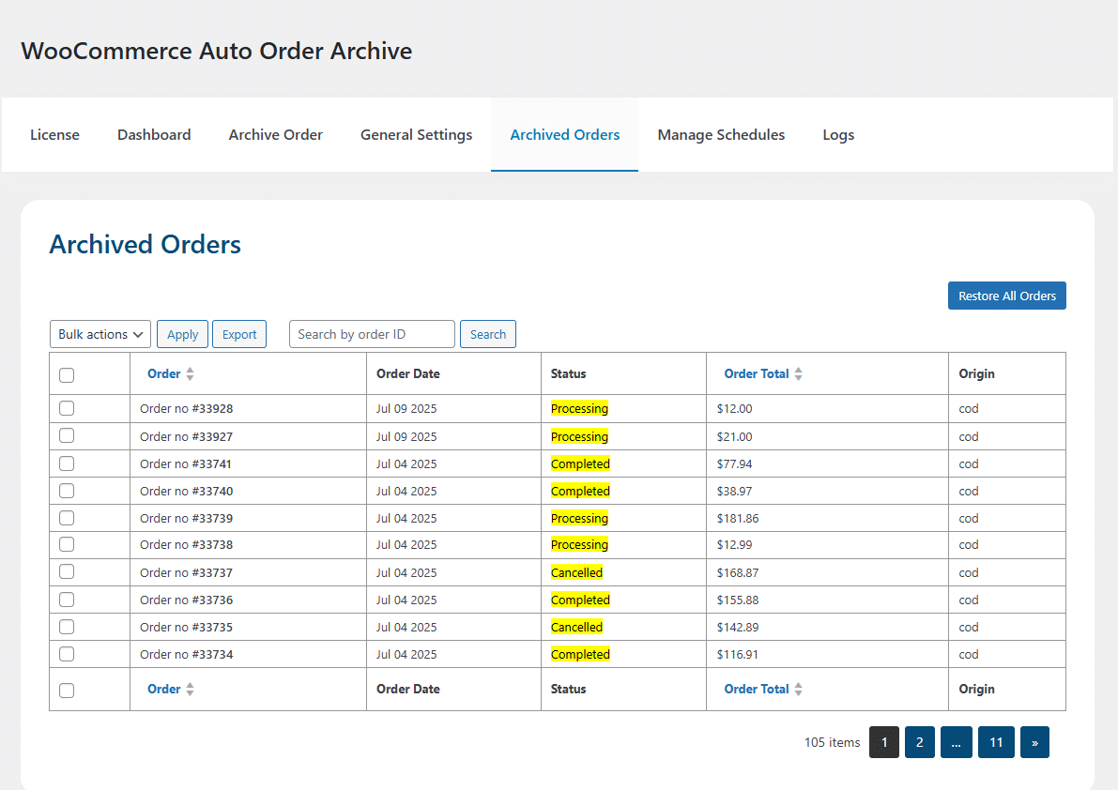Image resolution: width=1118 pixels, height=790 pixels.
Task: Apply the selected bulk action
Action: click(182, 334)
